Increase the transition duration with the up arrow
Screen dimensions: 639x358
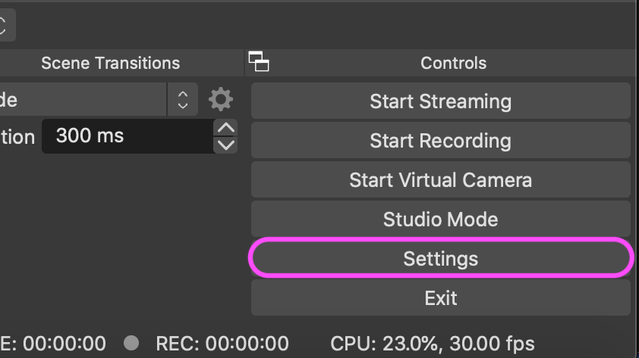tap(225, 128)
